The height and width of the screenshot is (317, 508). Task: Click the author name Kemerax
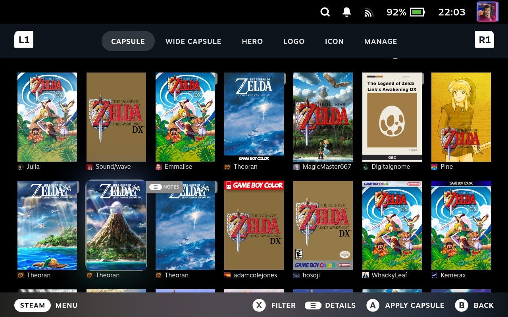(x=453, y=275)
